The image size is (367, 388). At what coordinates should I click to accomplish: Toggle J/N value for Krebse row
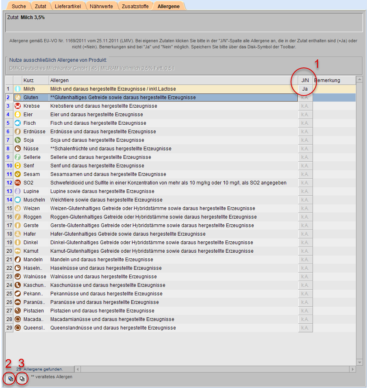305,106
